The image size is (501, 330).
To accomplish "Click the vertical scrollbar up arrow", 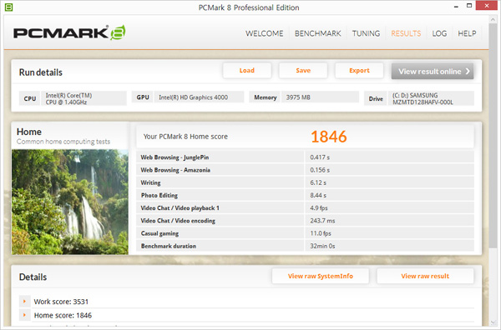I will click(x=493, y=20).
